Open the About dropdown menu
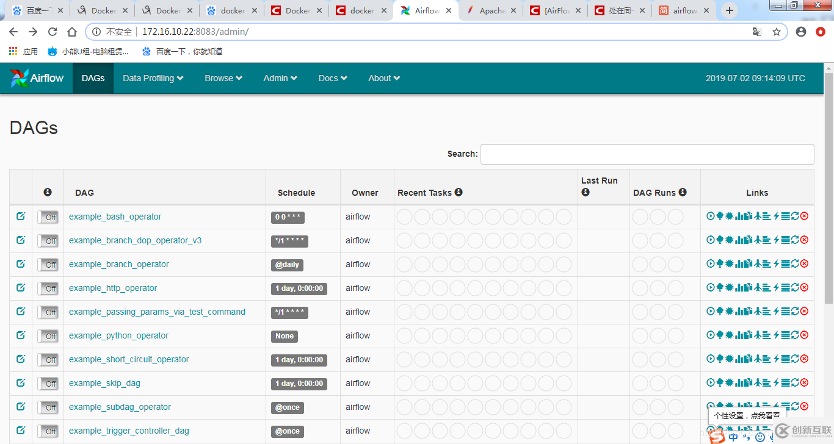The height and width of the screenshot is (444, 834). tap(384, 78)
